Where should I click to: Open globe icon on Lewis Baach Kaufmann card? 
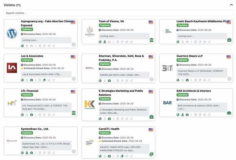[178, 42]
